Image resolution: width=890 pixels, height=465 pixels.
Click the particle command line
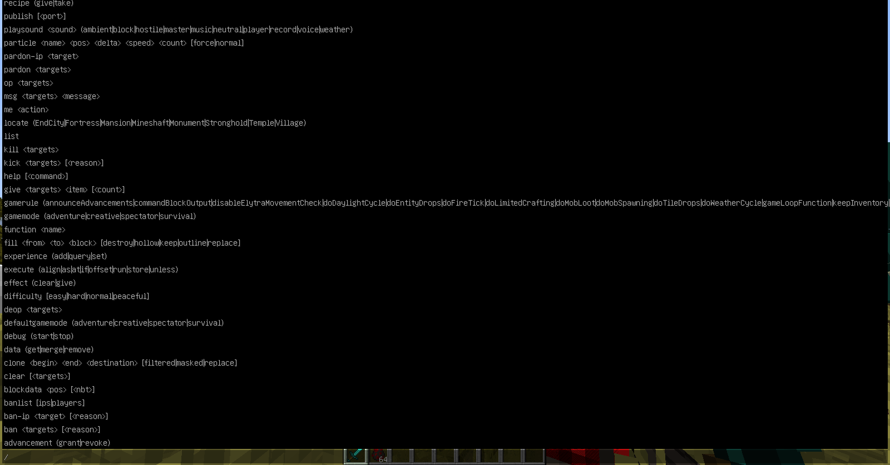[x=124, y=43]
